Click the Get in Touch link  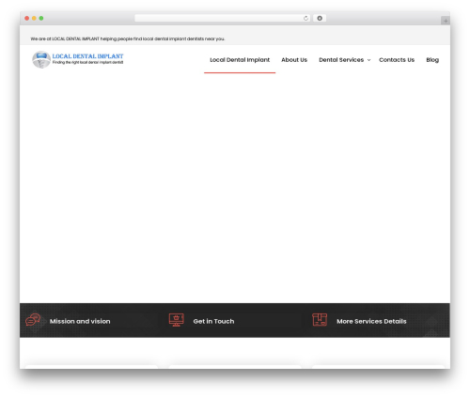tap(213, 321)
